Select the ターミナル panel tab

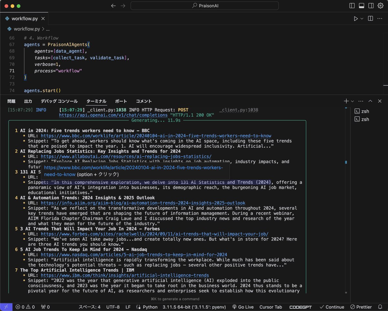tap(96, 101)
